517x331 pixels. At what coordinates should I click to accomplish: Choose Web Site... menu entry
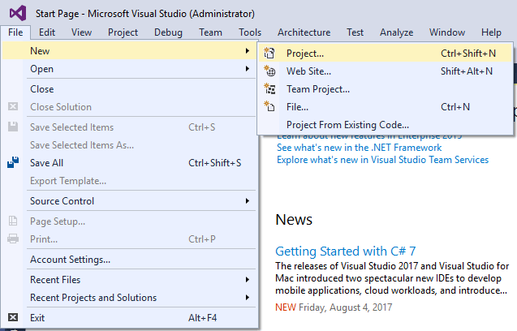click(x=385, y=71)
